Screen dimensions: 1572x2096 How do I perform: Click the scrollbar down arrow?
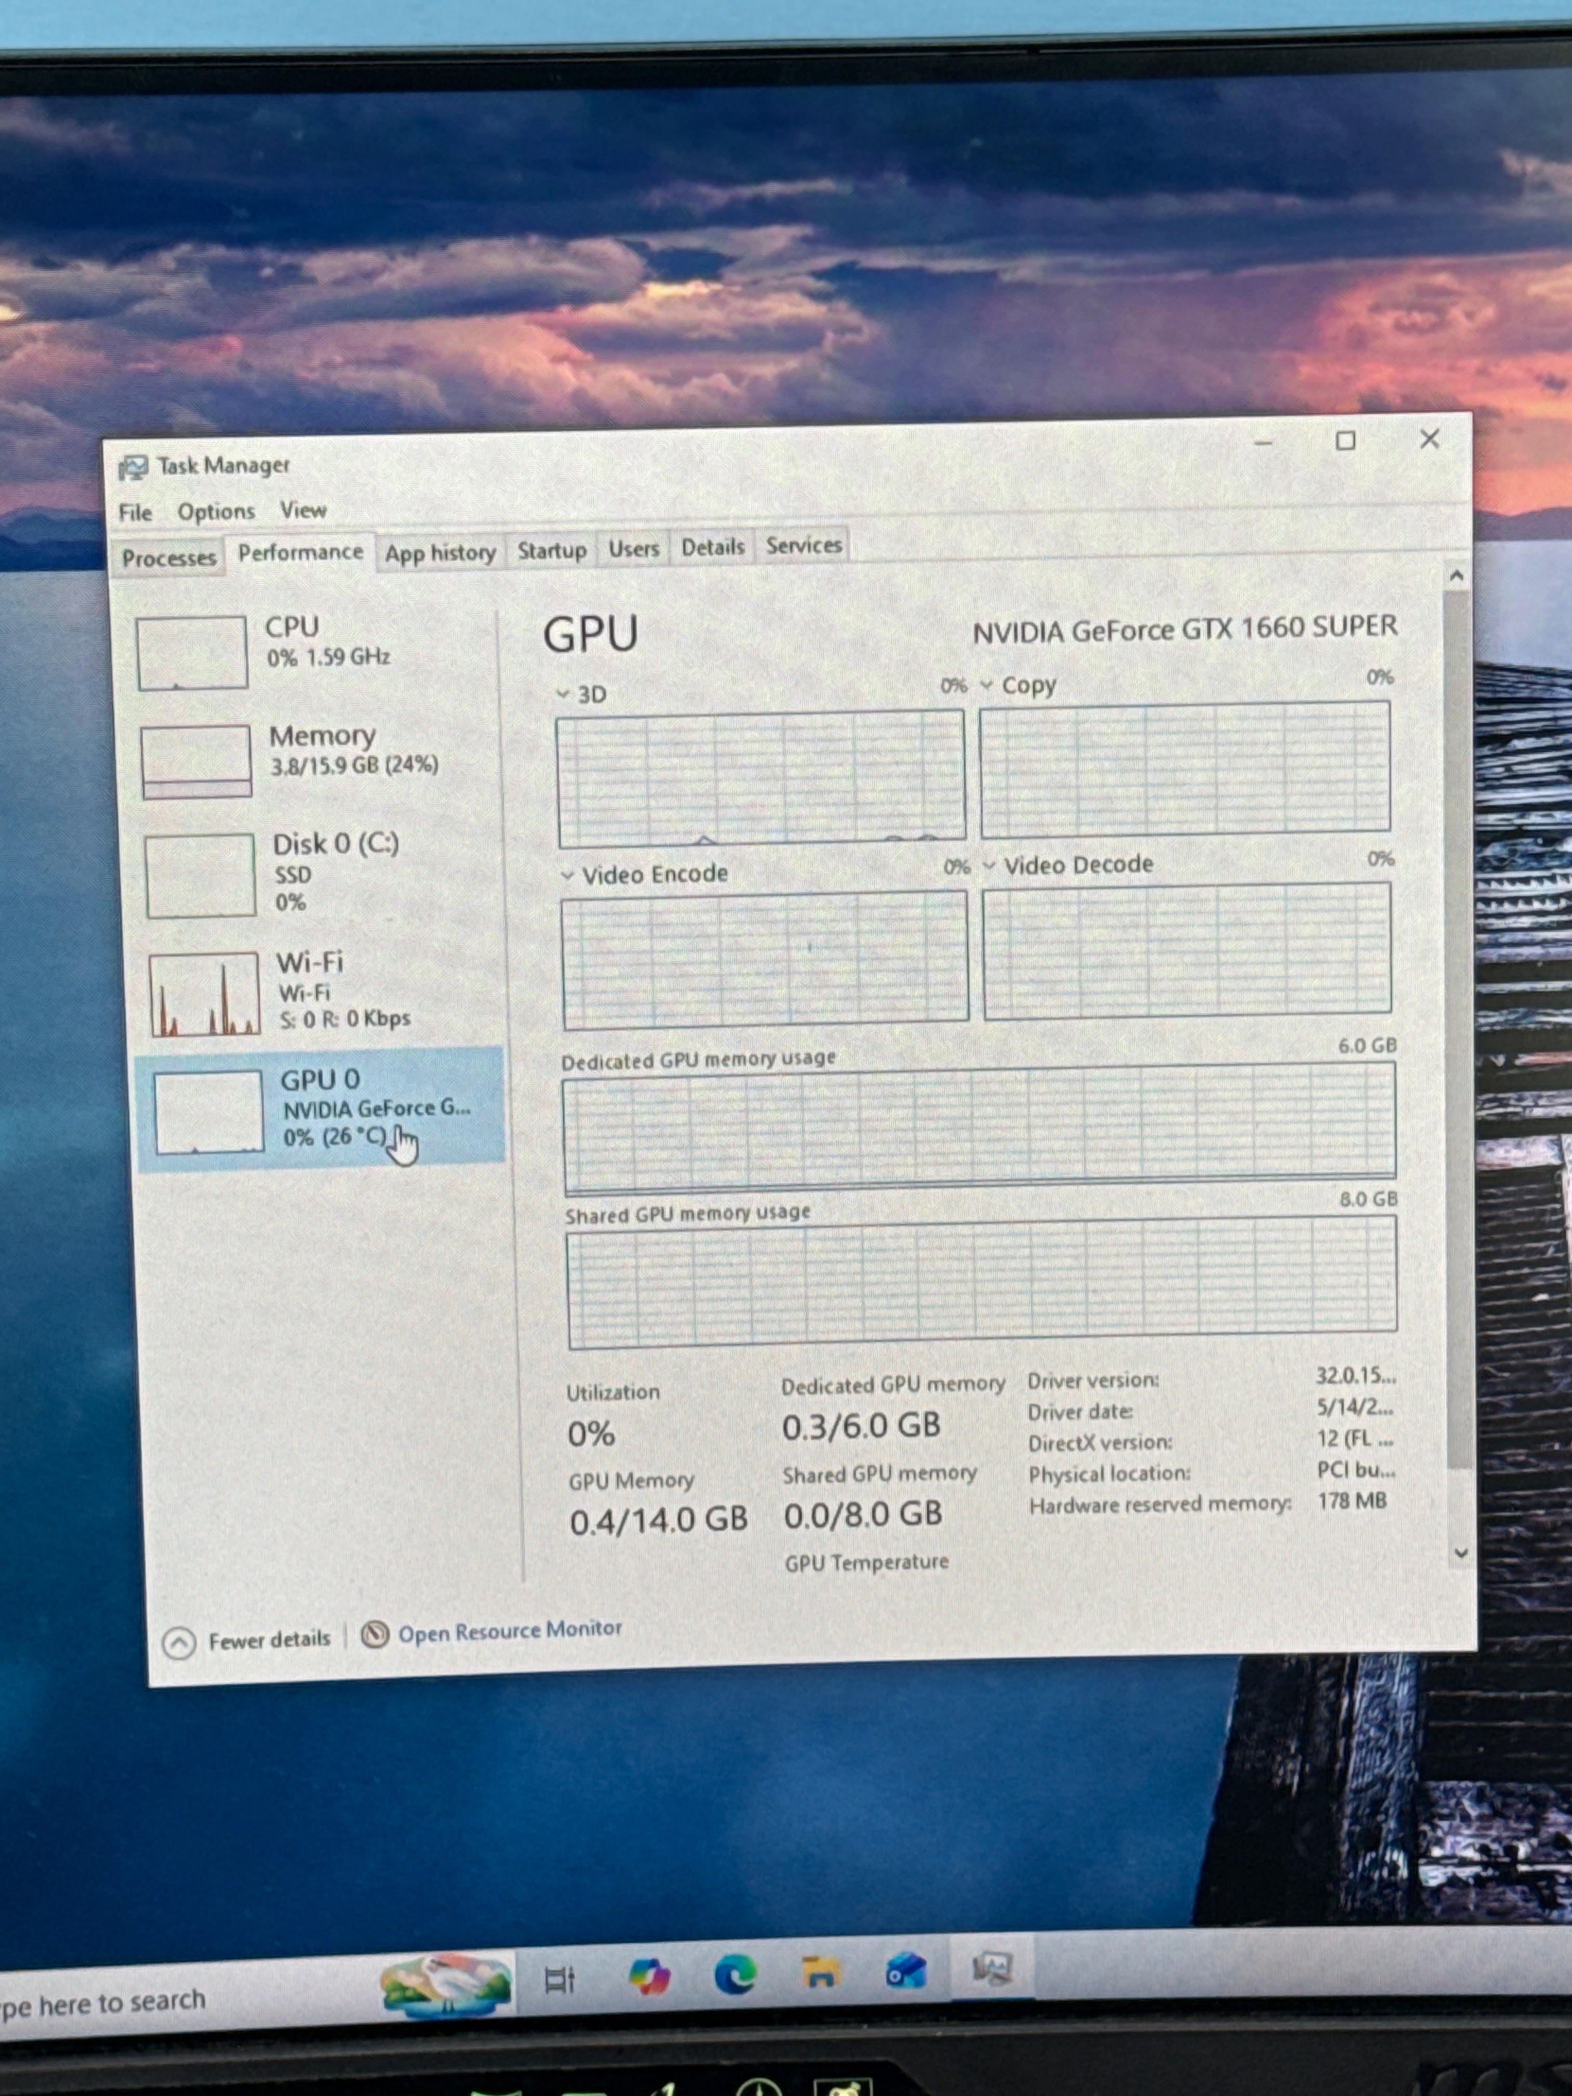point(1461,1553)
